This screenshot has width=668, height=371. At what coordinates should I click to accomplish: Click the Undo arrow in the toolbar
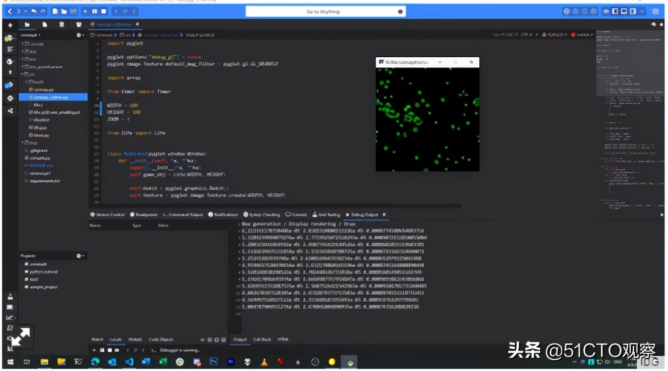click(34, 11)
